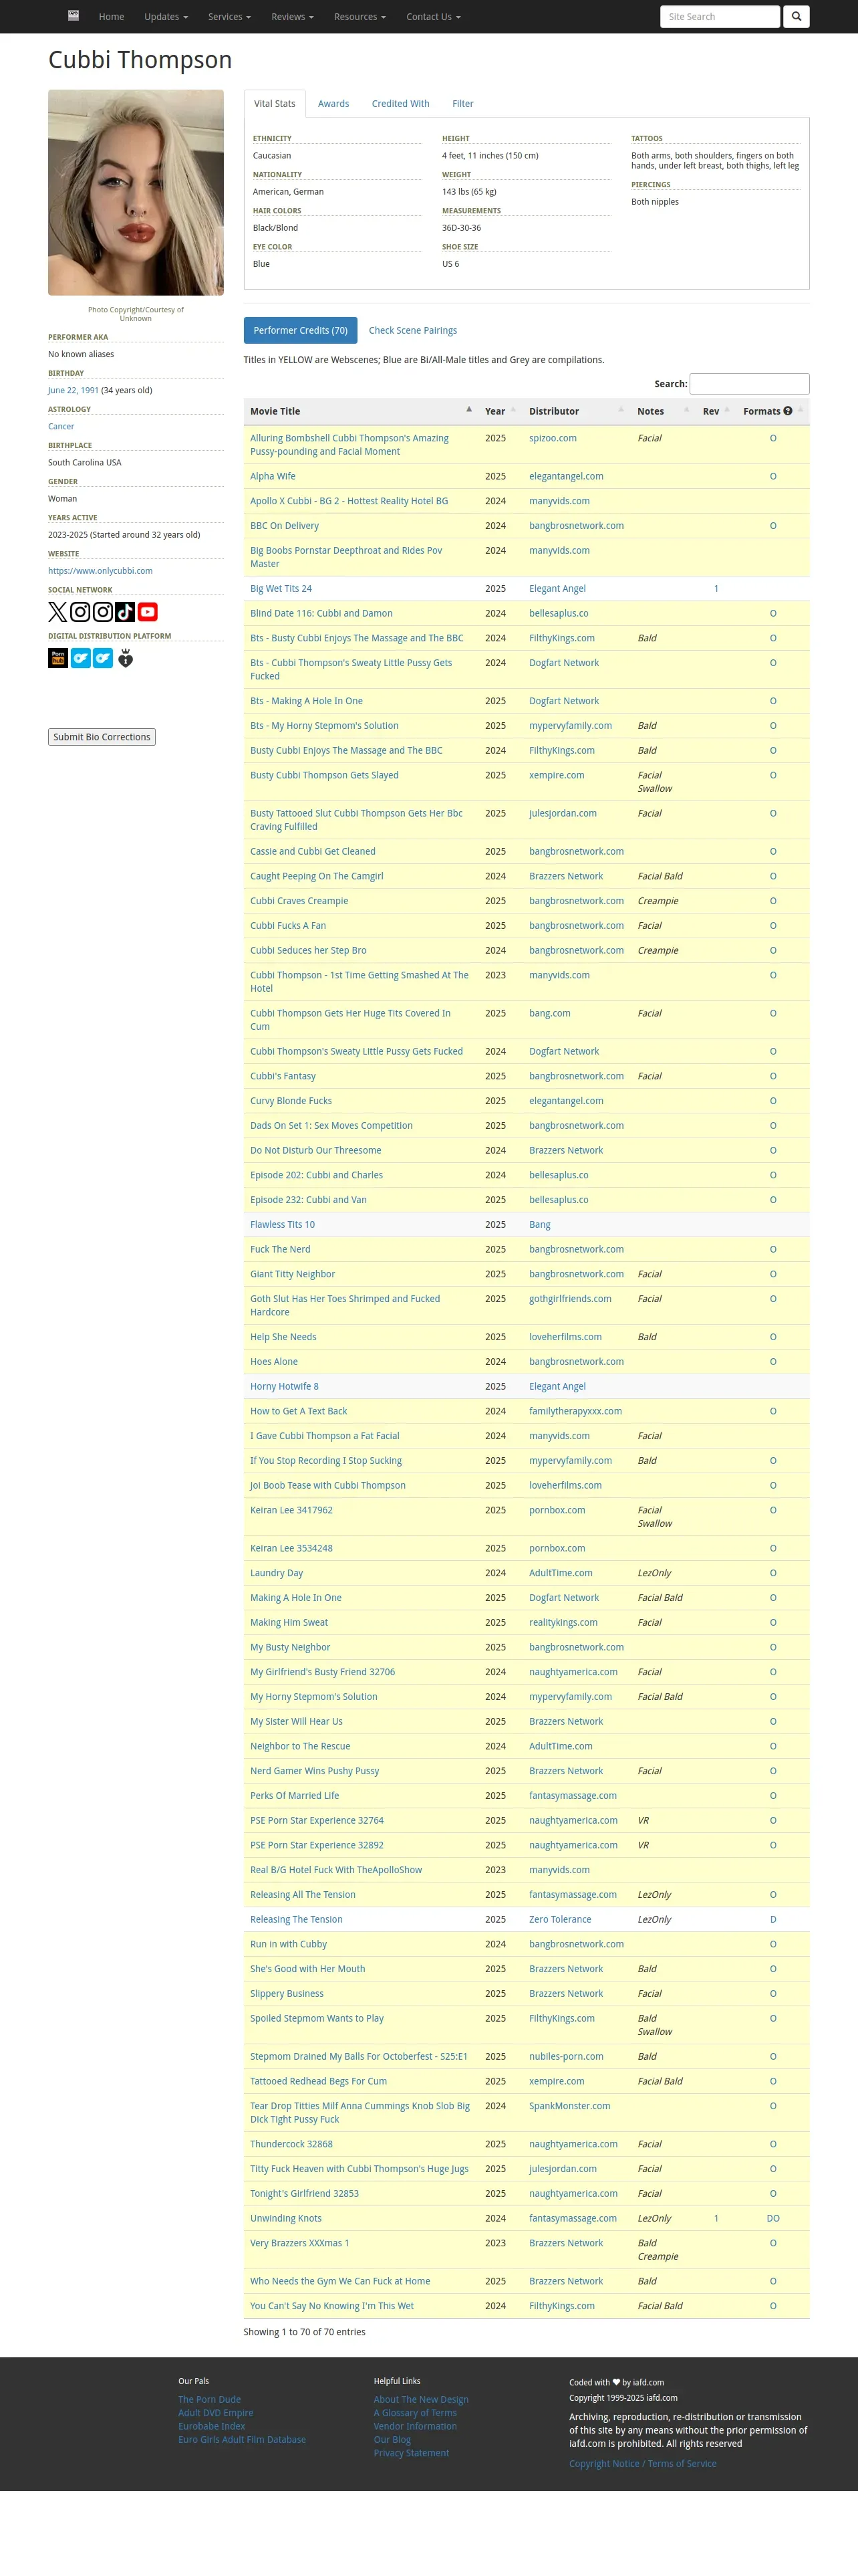Click the Submit Bio Corrections button
The width and height of the screenshot is (858, 2576).
pos(102,737)
